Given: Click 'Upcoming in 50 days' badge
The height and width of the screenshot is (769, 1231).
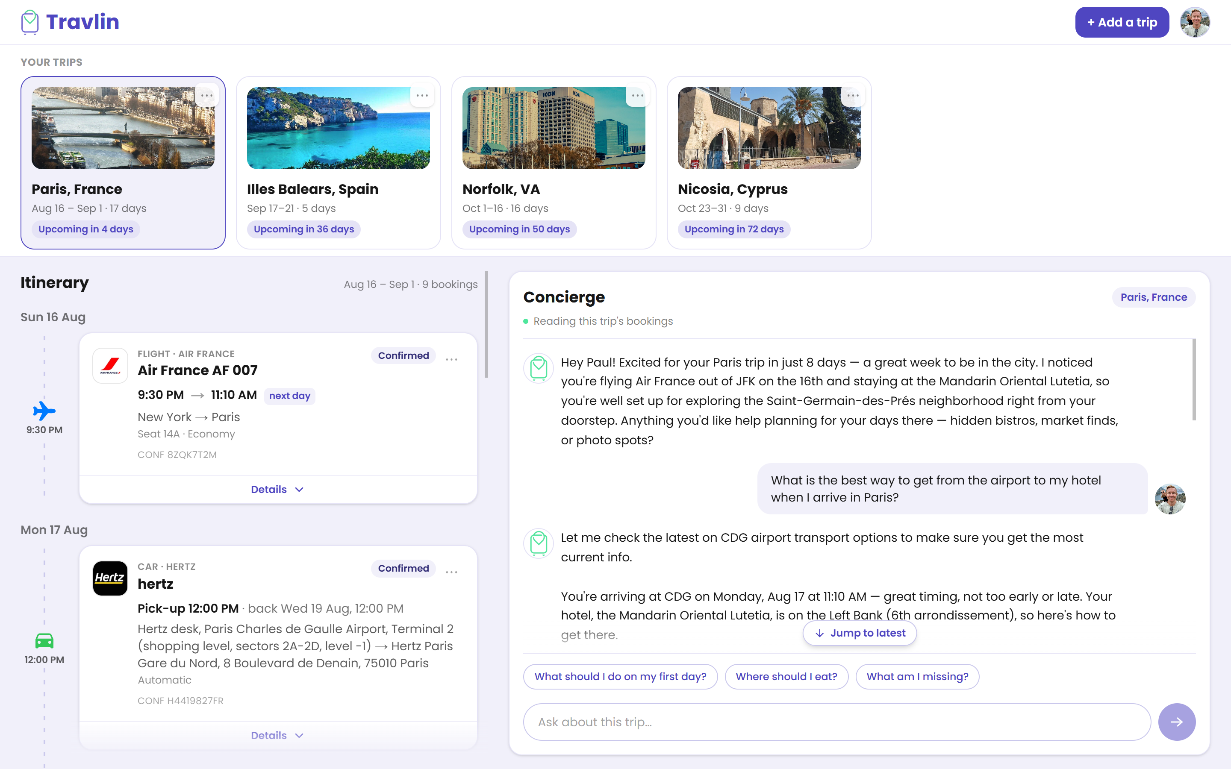Looking at the screenshot, I should click(519, 229).
